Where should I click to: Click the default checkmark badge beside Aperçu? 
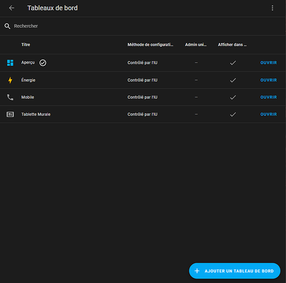click(x=43, y=63)
